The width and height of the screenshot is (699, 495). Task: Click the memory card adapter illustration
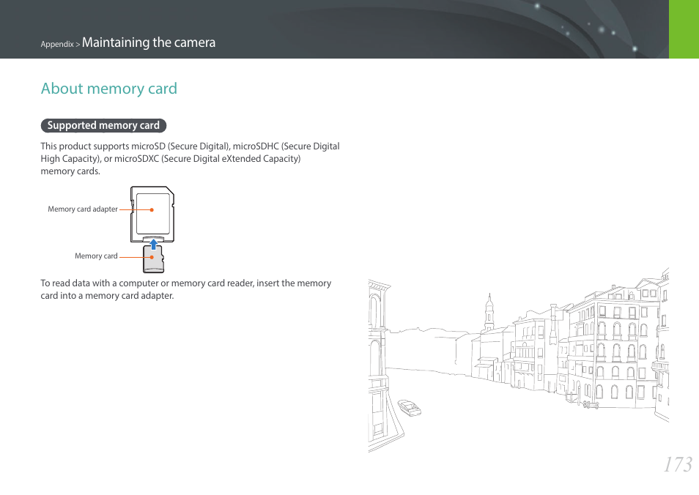[x=152, y=215]
